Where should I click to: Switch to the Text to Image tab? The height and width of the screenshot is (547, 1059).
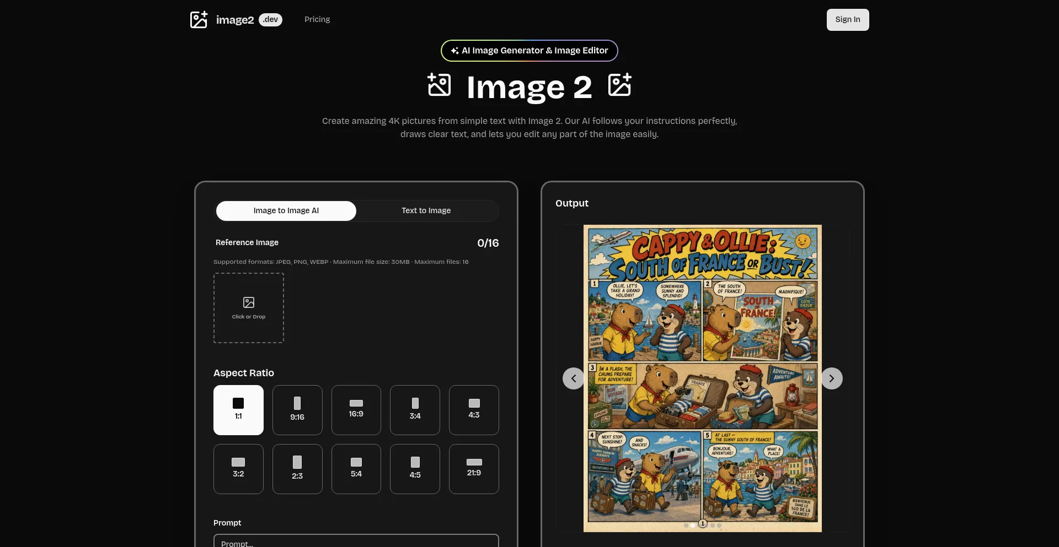click(x=426, y=211)
